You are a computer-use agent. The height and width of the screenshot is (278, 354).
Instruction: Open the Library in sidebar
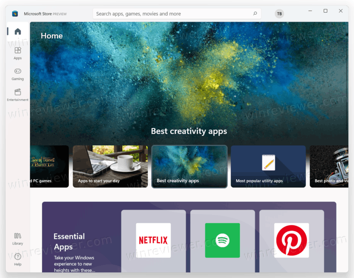pos(17,239)
